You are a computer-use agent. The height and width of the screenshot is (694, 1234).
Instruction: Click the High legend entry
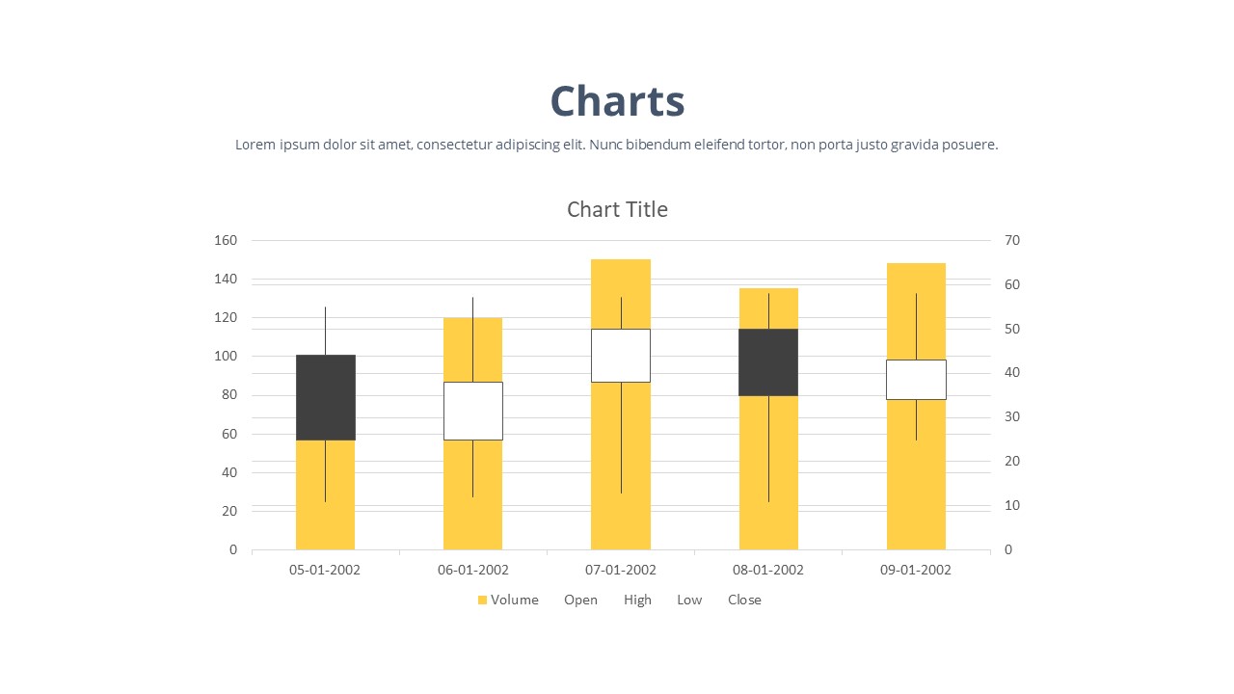coord(637,600)
